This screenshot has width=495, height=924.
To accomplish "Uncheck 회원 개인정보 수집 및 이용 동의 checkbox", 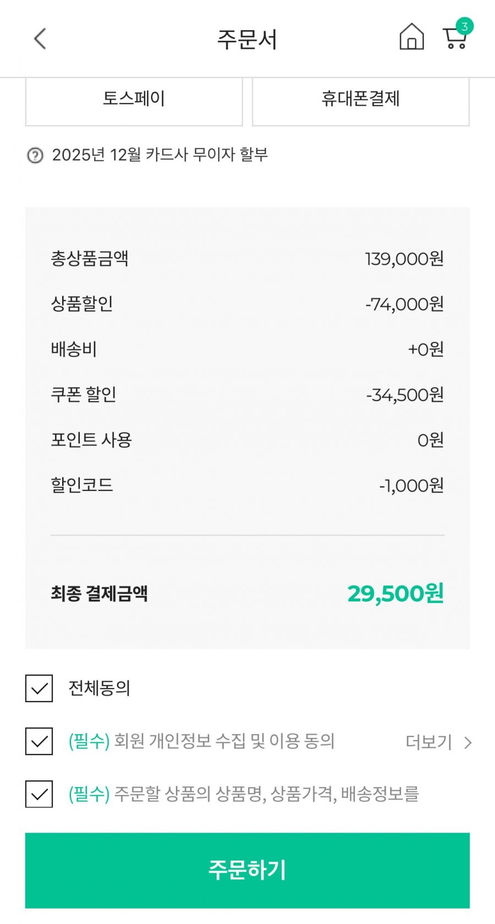I will 39,741.
